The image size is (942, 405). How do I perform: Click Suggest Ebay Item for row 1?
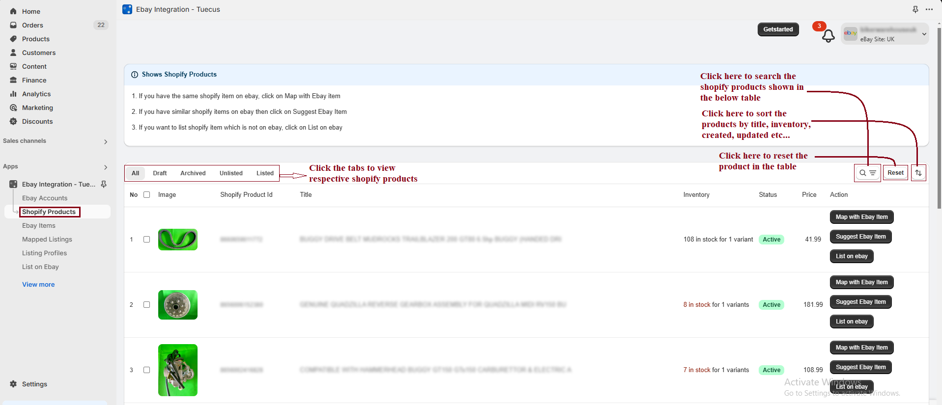pos(861,237)
